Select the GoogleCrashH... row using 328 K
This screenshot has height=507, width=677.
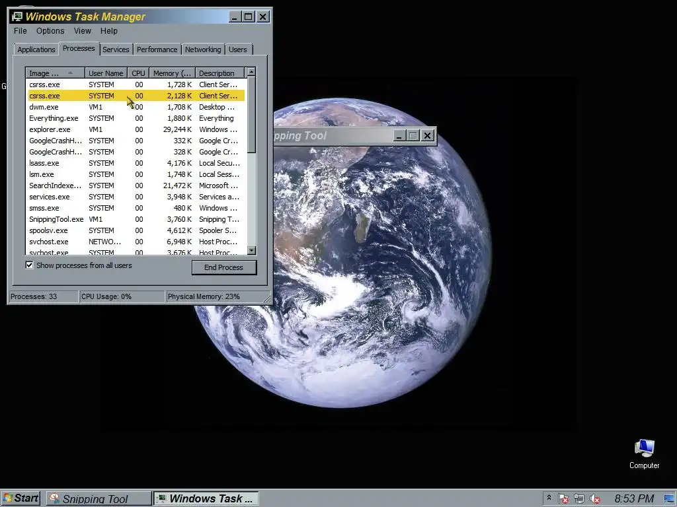[x=136, y=152]
